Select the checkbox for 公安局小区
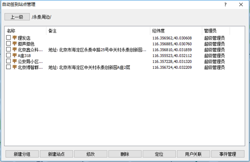 [9, 61]
